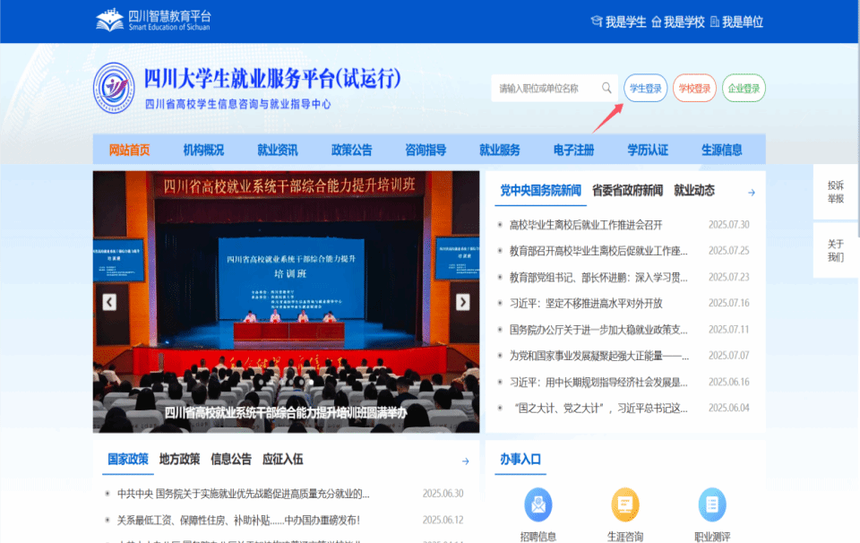Click date 2025.06.30 in policy list

[x=443, y=494]
